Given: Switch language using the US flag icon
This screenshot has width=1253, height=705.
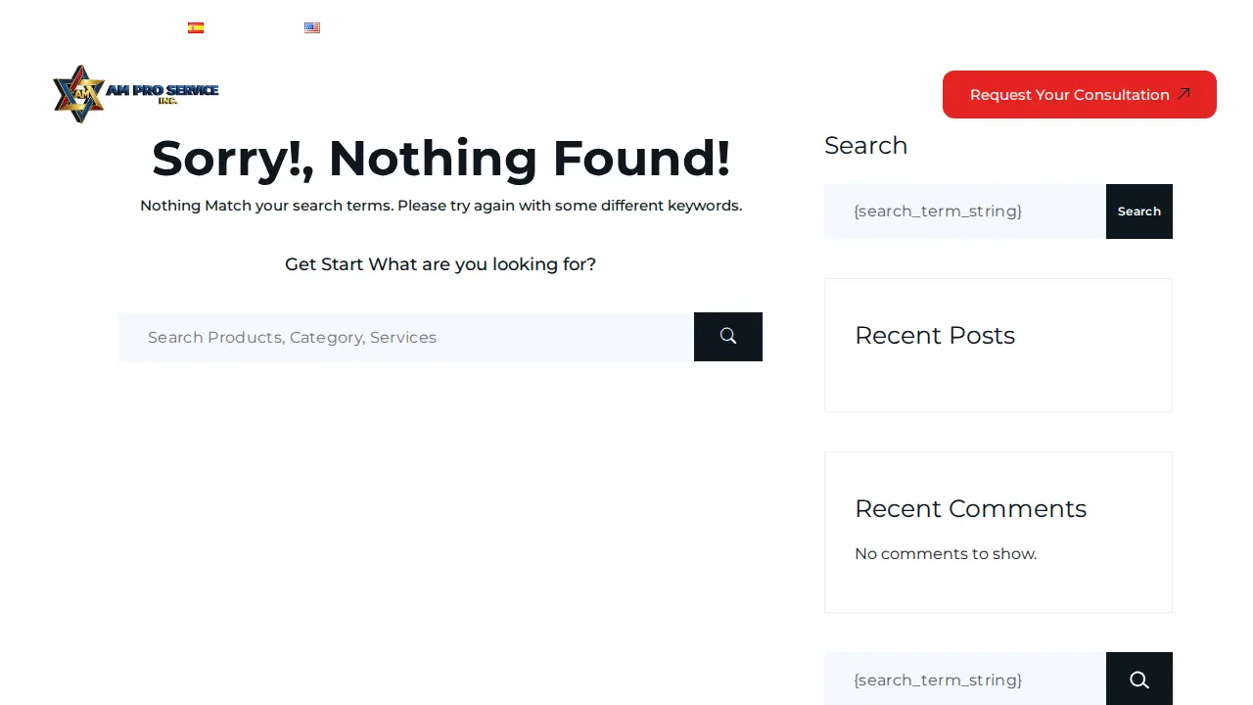Looking at the screenshot, I should tap(312, 28).
